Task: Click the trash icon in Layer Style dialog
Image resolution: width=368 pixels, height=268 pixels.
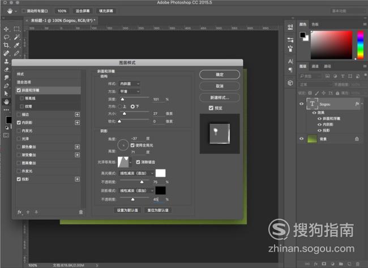Action: (81, 212)
